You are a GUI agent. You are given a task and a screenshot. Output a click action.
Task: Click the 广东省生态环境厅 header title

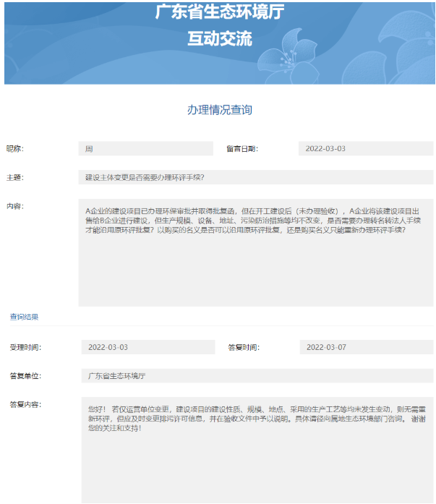[219, 12]
